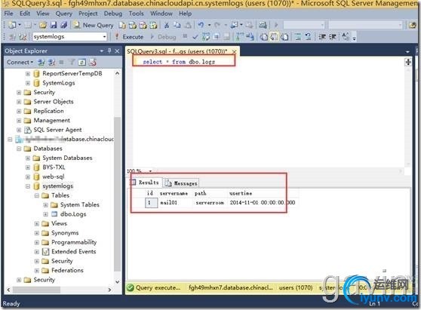Click Display Estimated Execution Plan icon
This screenshot has width=421, height=310.
206,37
